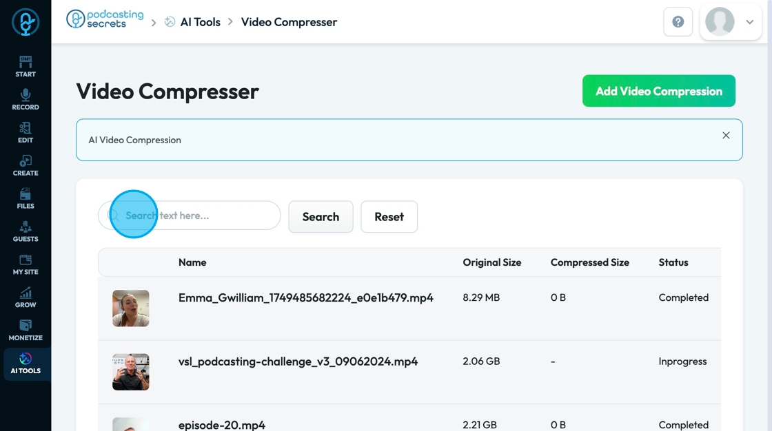The width and height of the screenshot is (772, 431).
Task: Go to the Guests section
Action: (26, 231)
